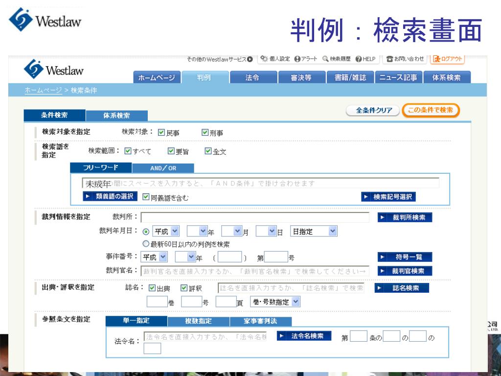Open the 平成 era dropdown for 事件番号
The height and width of the screenshot is (376, 501).
154,257
